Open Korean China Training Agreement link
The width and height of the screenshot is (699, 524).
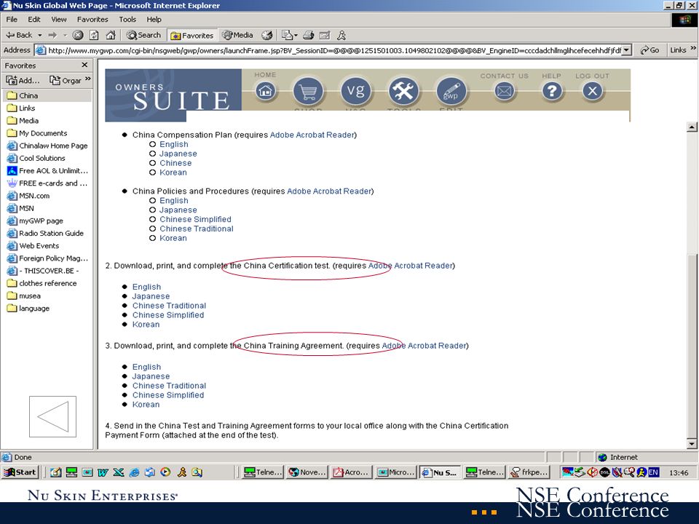146,404
